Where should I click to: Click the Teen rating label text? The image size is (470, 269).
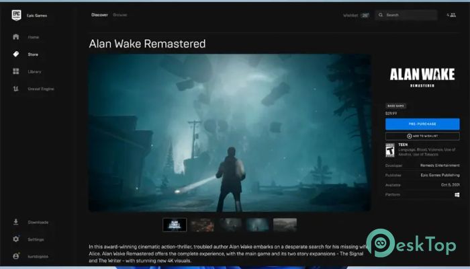point(403,145)
